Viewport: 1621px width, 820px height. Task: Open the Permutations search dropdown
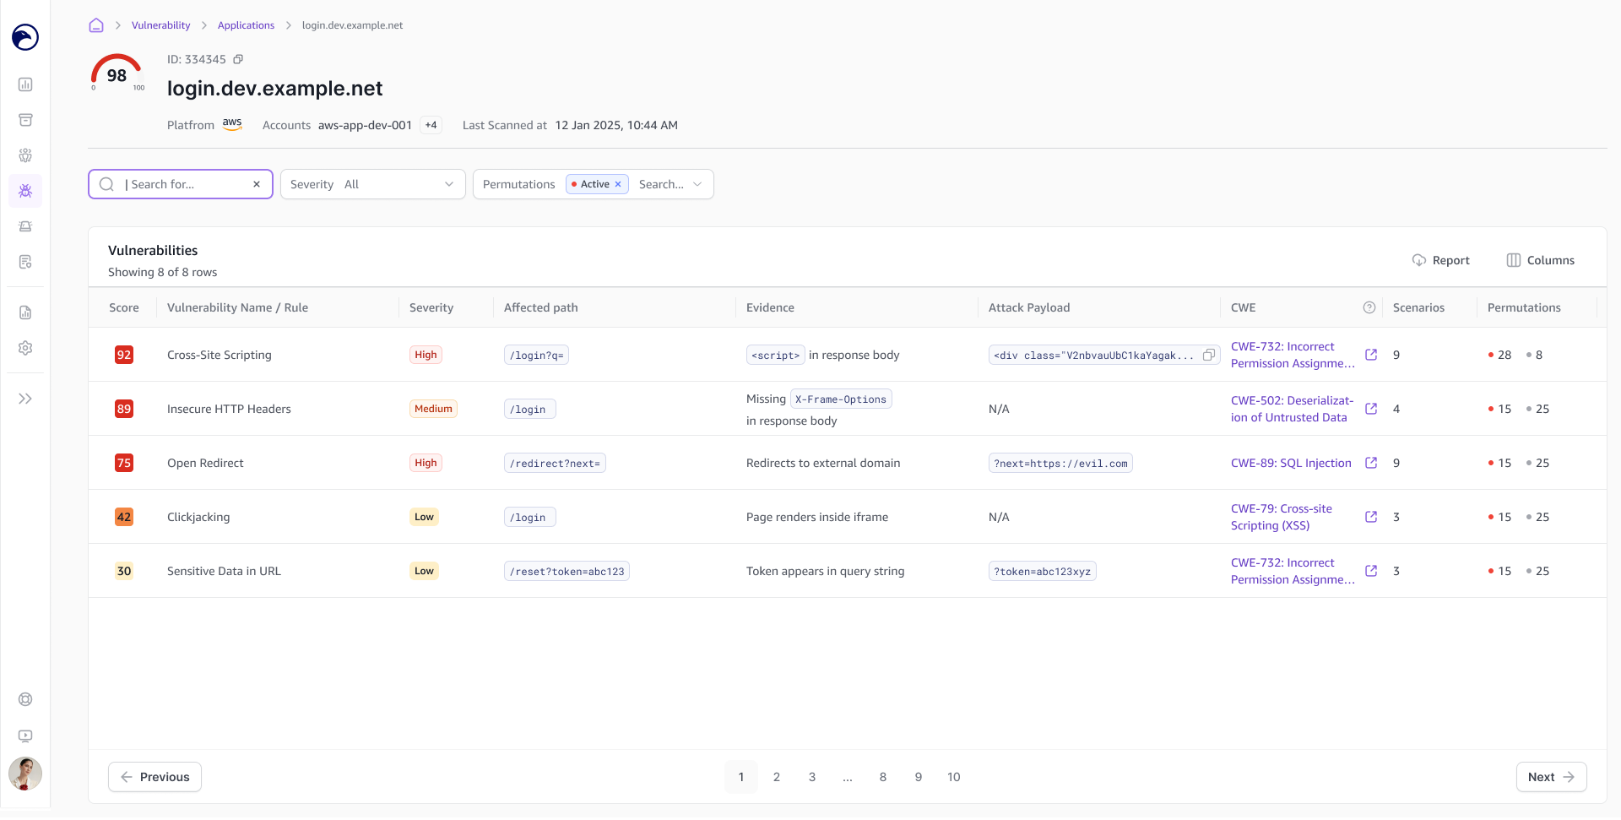pyautogui.click(x=671, y=184)
